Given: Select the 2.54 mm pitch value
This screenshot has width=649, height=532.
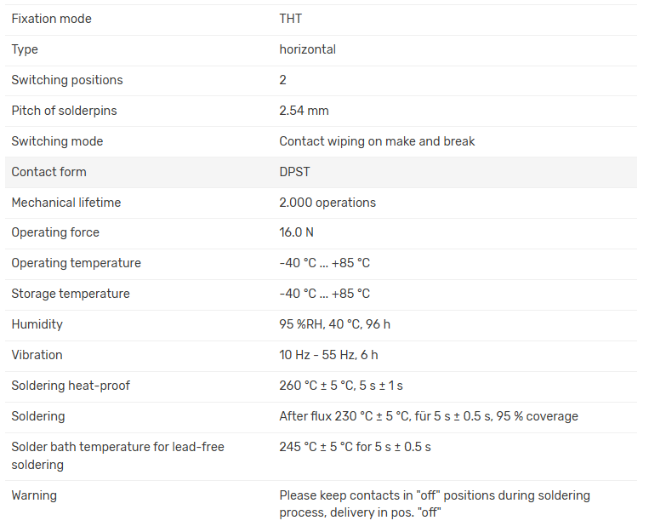Looking at the screenshot, I should (304, 111).
